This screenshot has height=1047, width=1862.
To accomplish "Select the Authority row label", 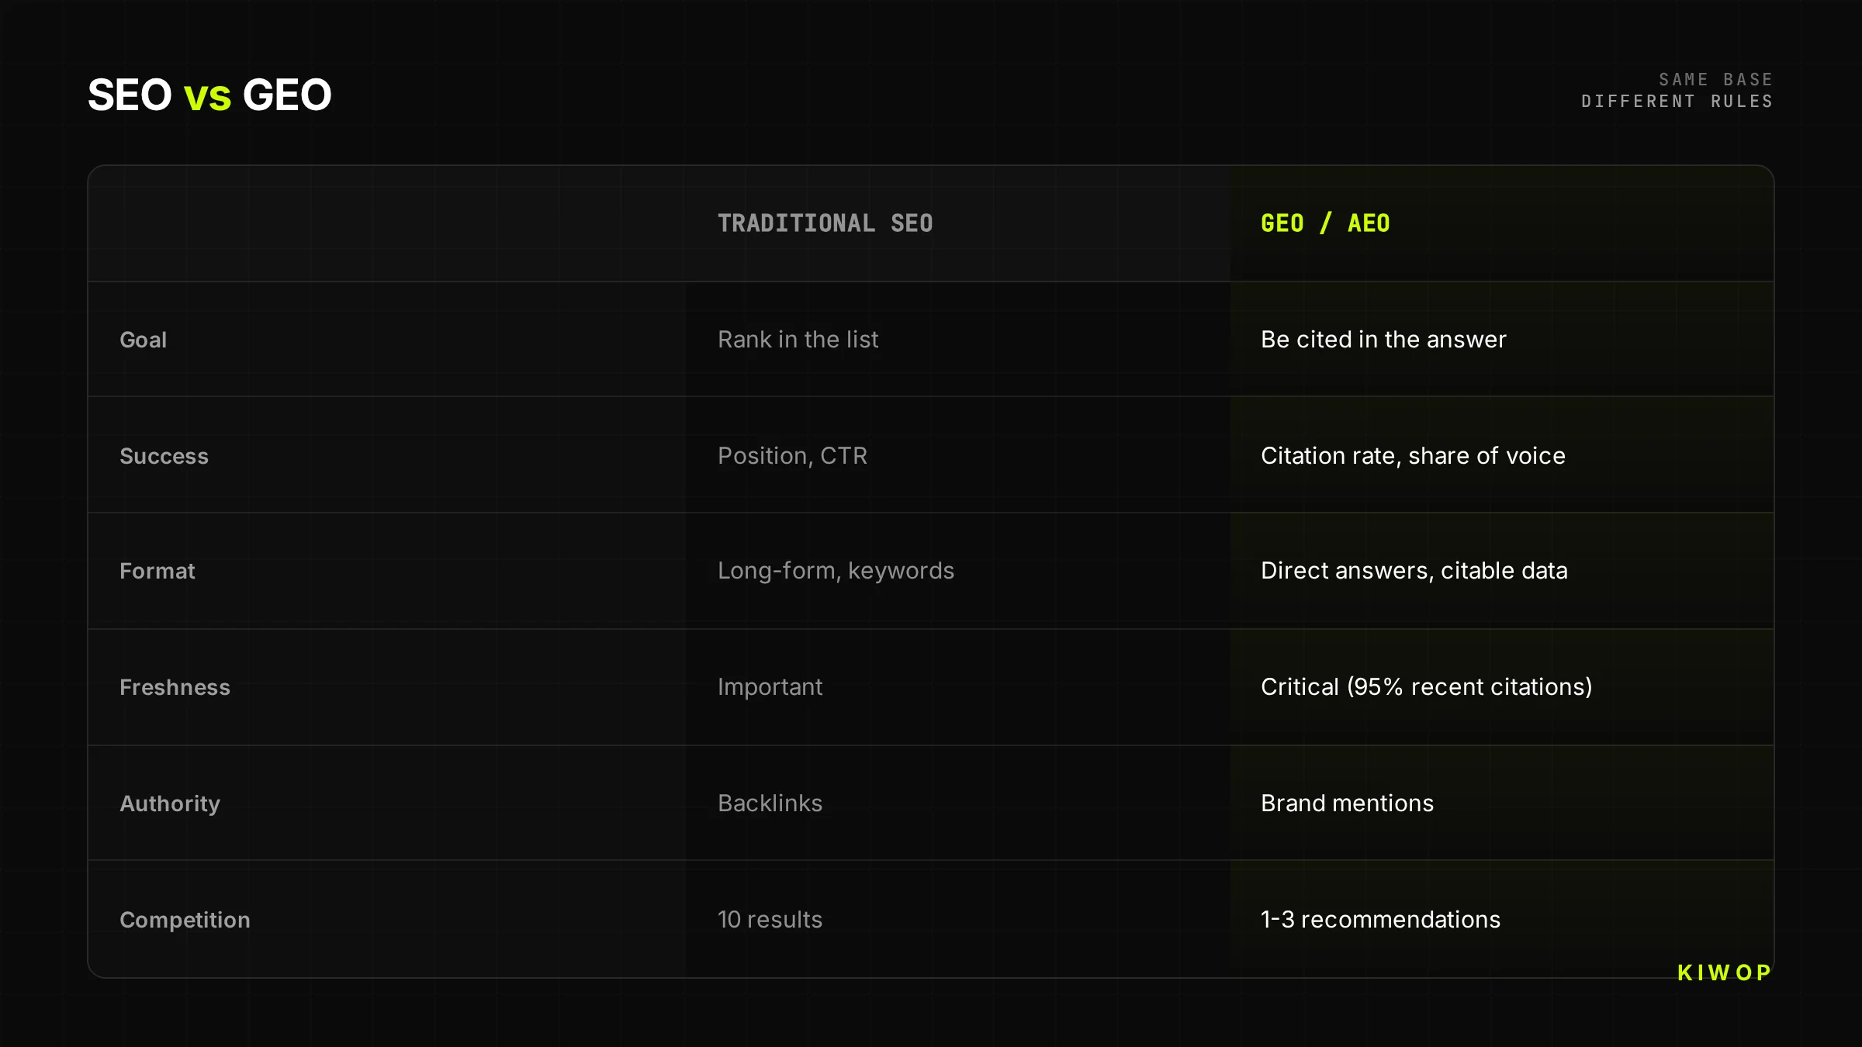I will point(170,803).
